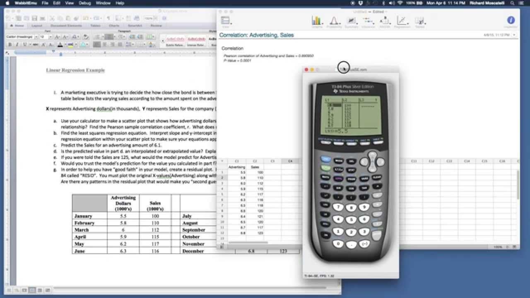Click the Save icon in Word toolbar
530x298 pixels.
click(x=35, y=19)
